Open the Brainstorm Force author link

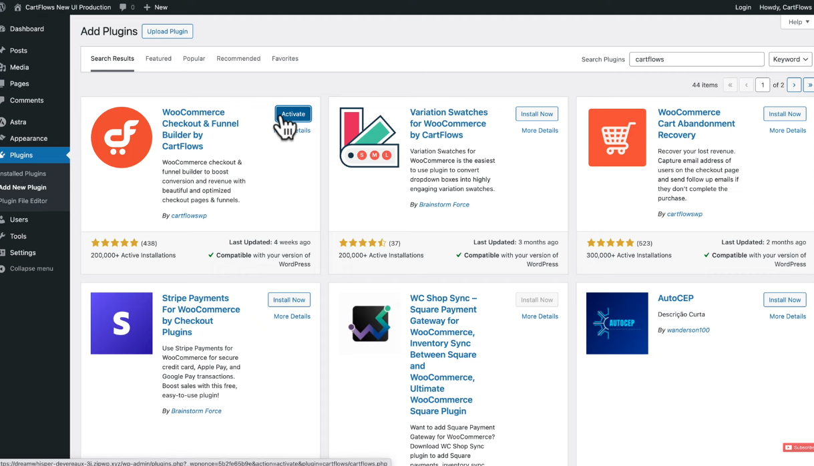coord(443,204)
